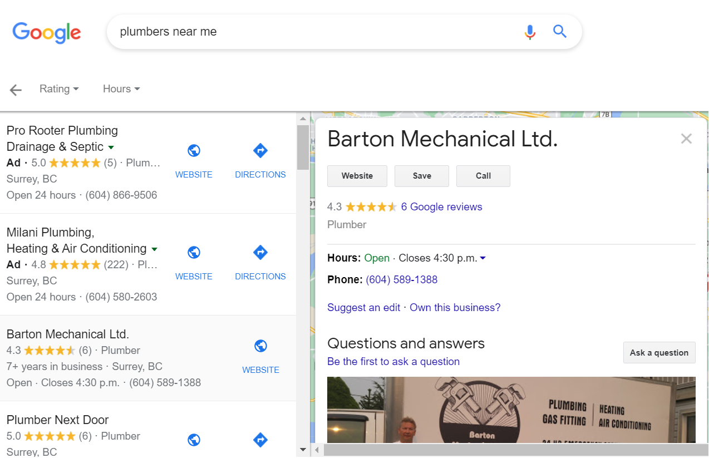Click Milani phone (604) 580-2603
Screen dimensions: 709x458
[121, 297]
